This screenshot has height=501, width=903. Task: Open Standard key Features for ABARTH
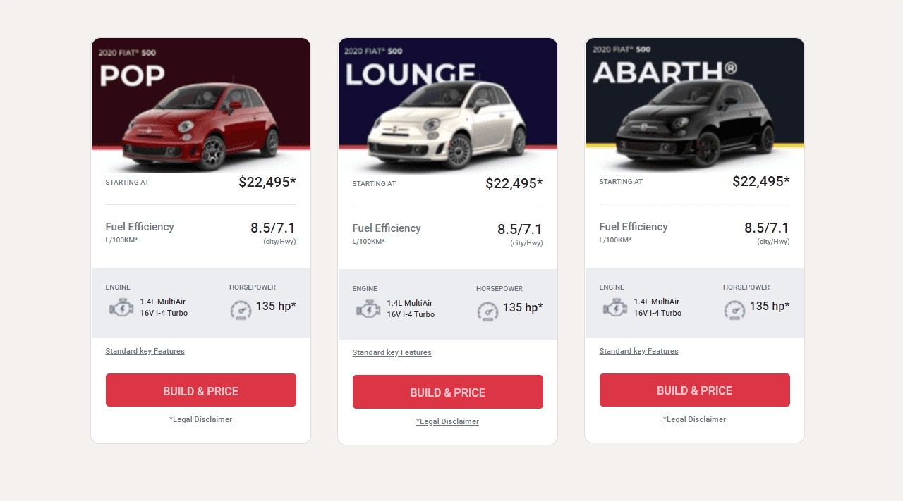638,351
